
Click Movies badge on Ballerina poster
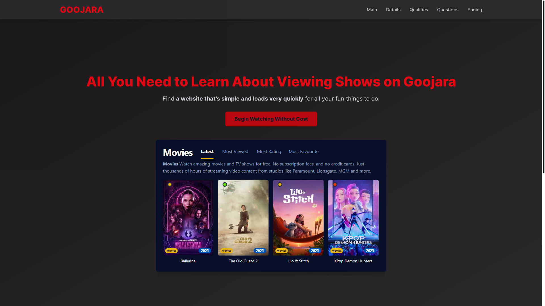pos(171,251)
